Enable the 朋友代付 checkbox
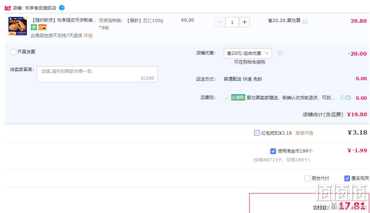 (x=307, y=178)
